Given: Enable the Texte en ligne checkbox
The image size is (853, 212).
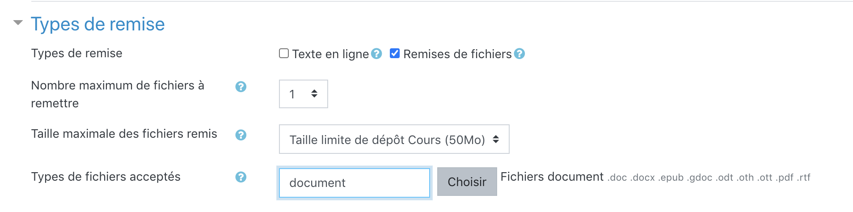Looking at the screenshot, I should [284, 54].
